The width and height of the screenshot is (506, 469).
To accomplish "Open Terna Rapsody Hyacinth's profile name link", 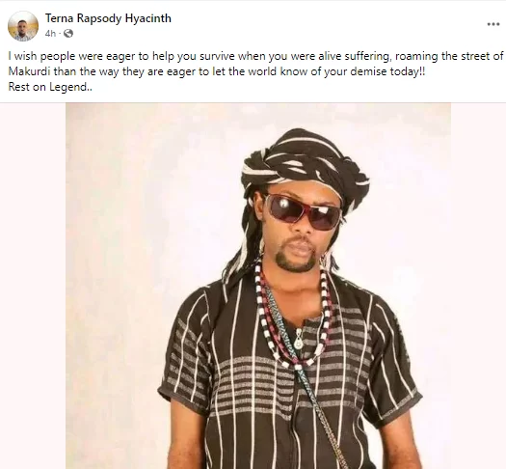I will pos(108,18).
